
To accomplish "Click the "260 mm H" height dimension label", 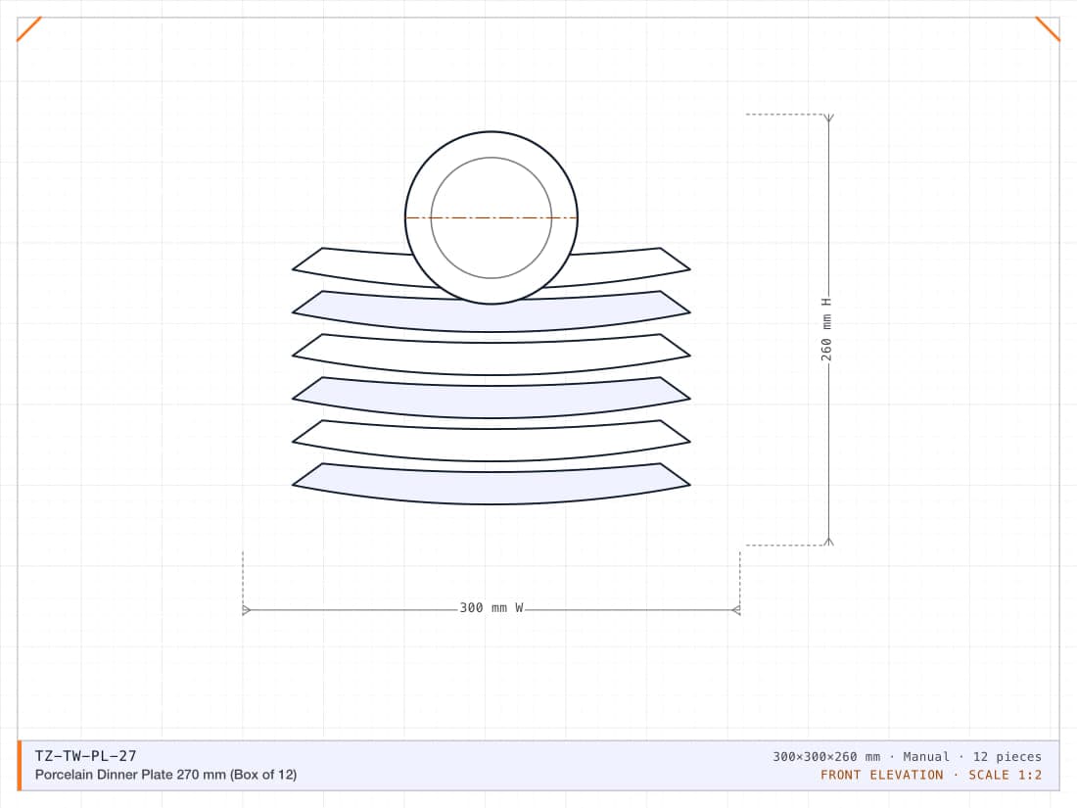I will (826, 329).
